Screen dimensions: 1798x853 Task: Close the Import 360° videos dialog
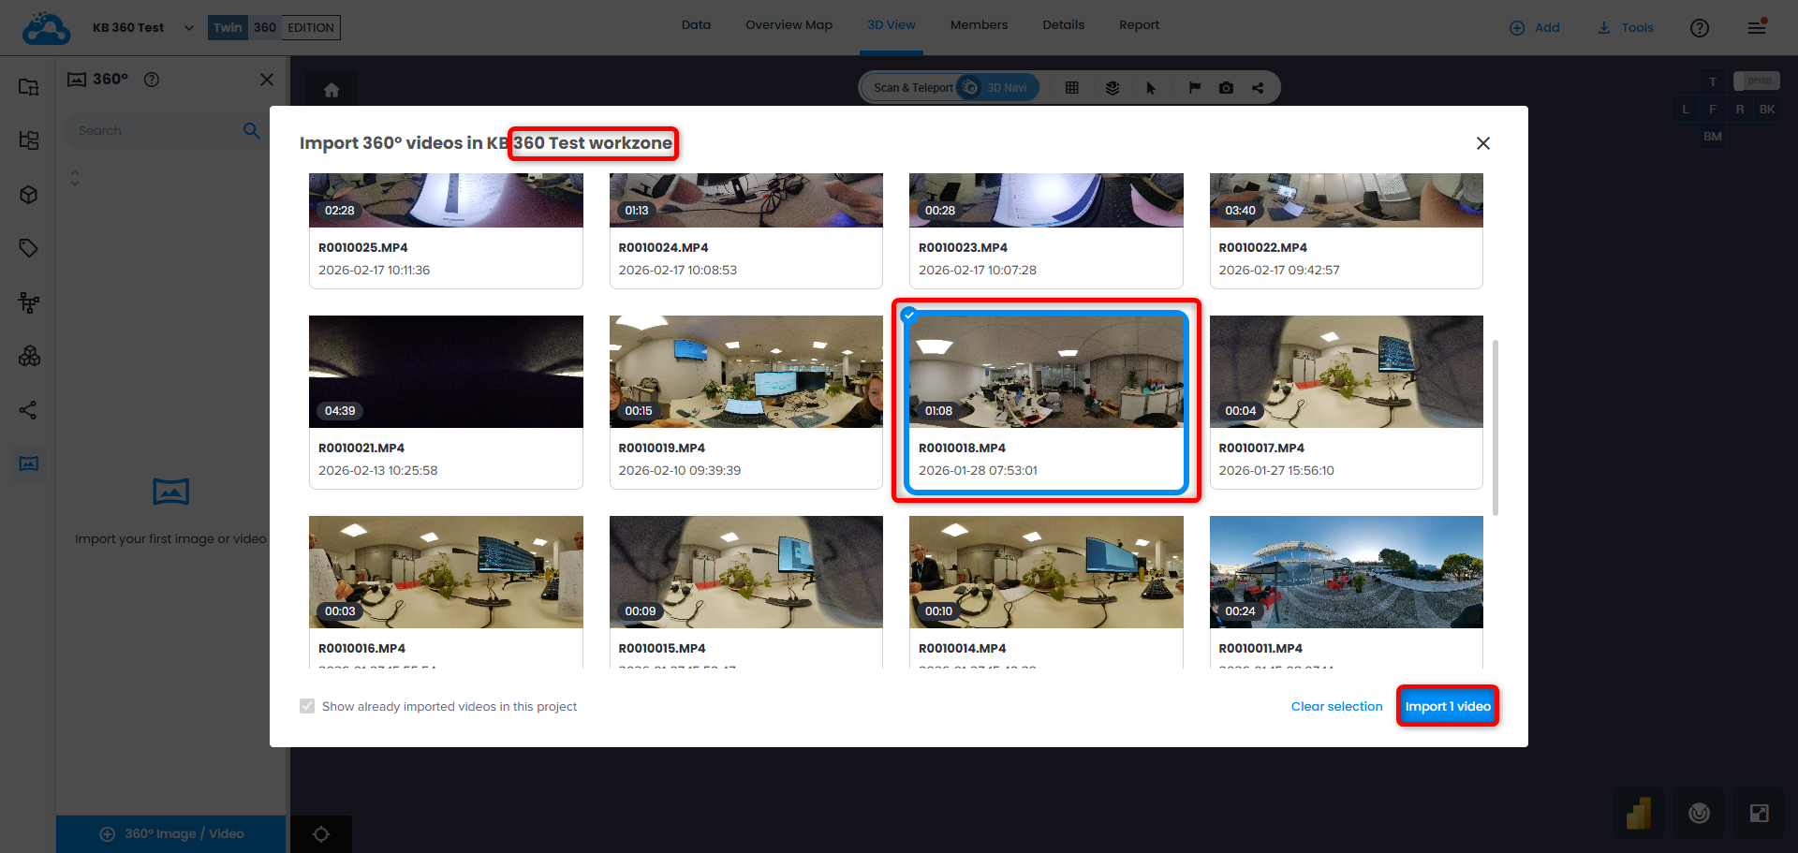tap(1483, 143)
